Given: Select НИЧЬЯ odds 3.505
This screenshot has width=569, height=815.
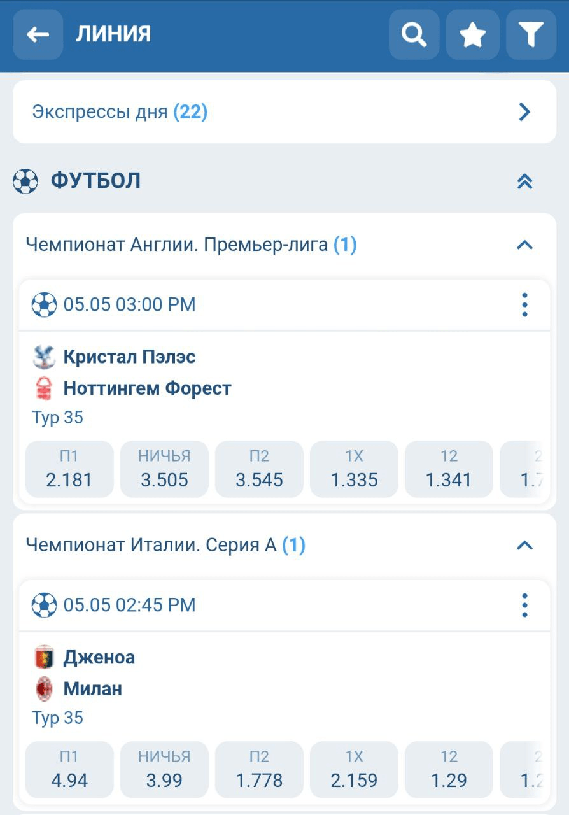Looking at the screenshot, I should 164,469.
